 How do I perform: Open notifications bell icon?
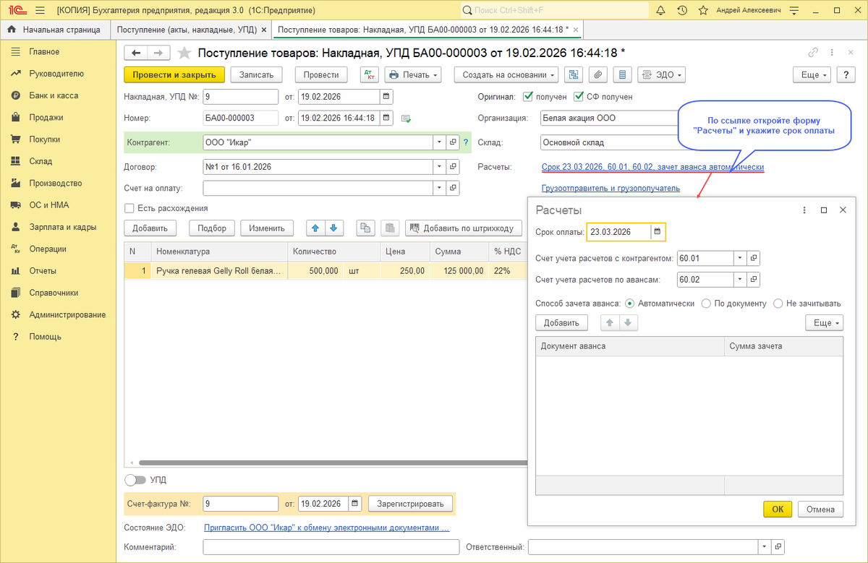(x=661, y=11)
